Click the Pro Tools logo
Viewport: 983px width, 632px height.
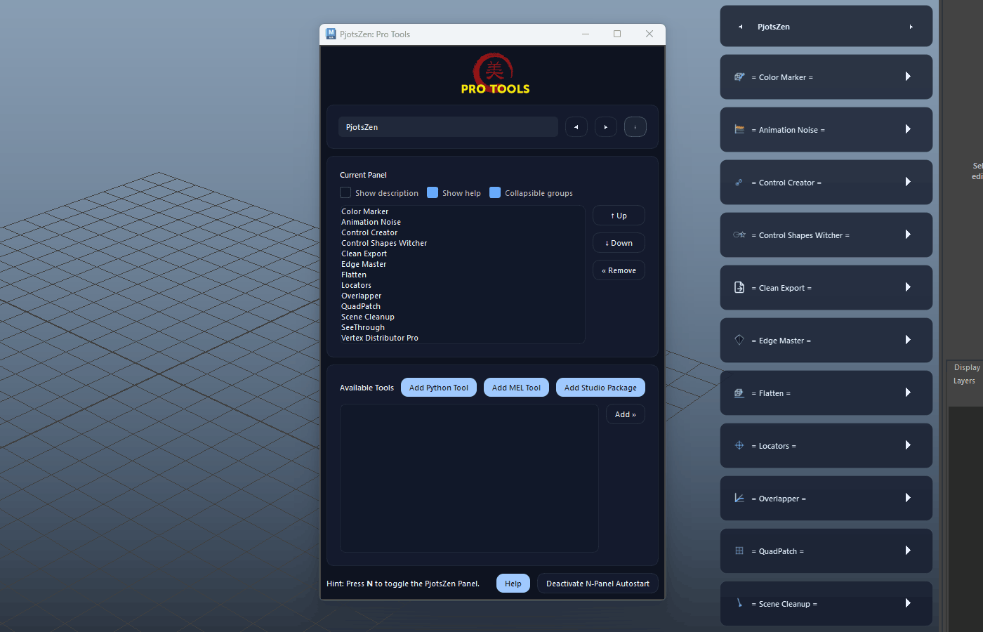coord(495,74)
